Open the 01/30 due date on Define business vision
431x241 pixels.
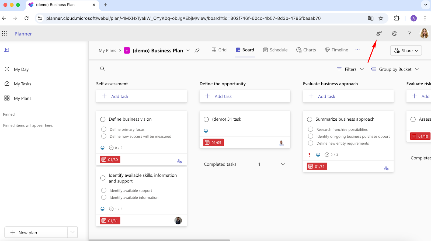[x=110, y=160]
